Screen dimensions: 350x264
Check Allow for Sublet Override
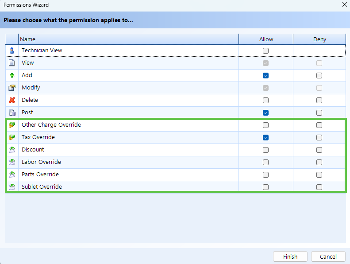pos(265,187)
